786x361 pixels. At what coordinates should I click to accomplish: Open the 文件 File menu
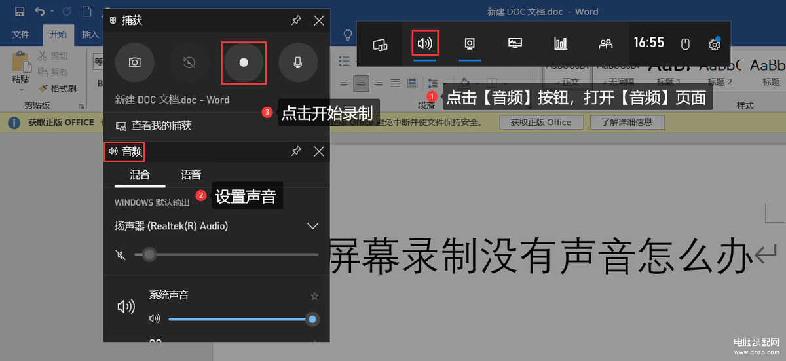(x=21, y=34)
